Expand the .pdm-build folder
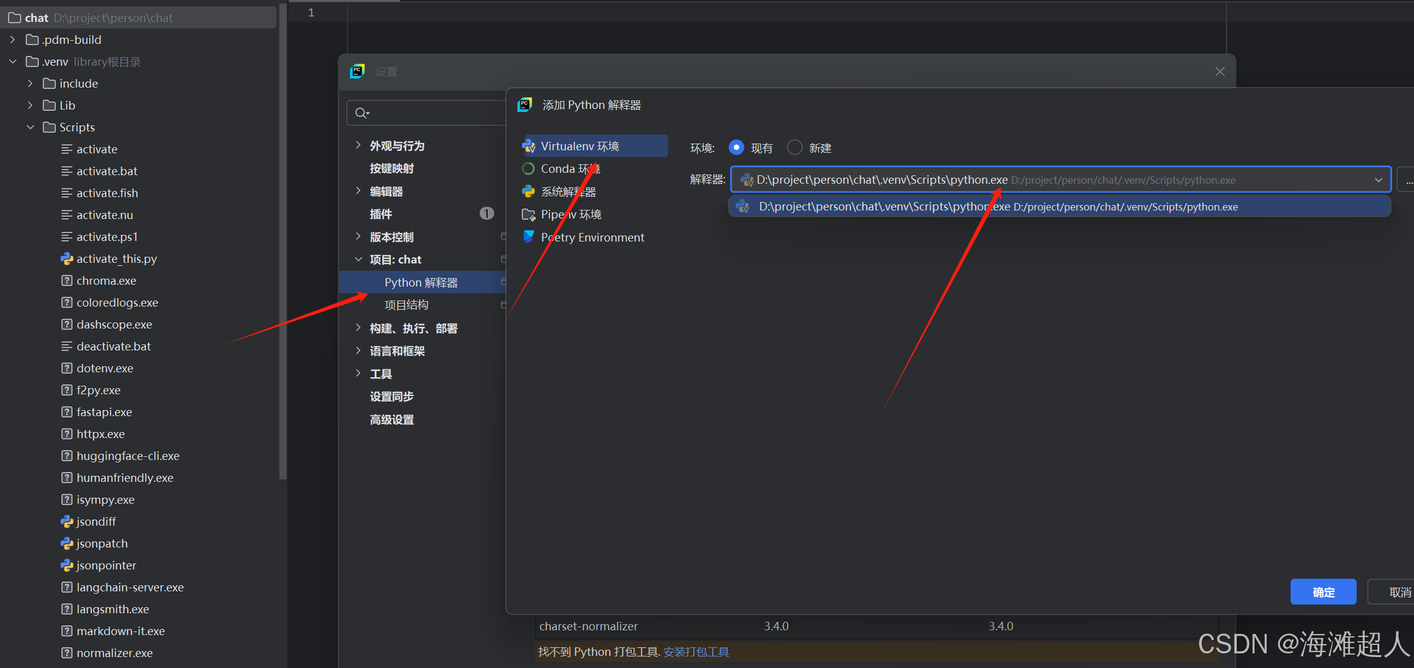 13,40
